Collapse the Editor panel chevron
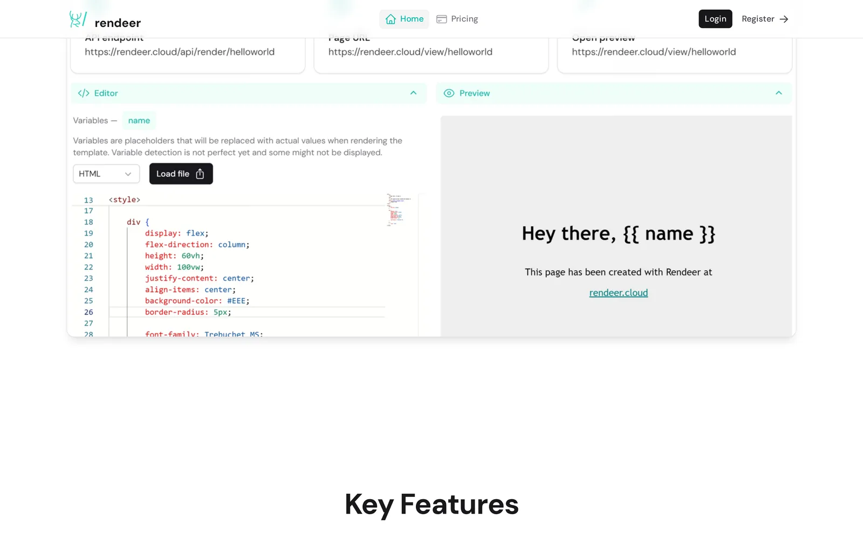 (413, 93)
